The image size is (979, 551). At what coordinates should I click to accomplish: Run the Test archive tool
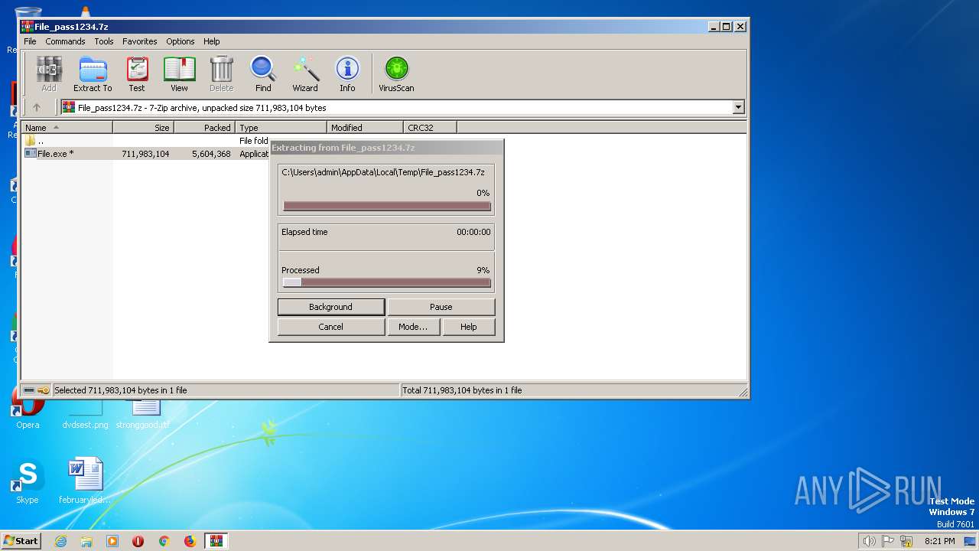click(137, 74)
